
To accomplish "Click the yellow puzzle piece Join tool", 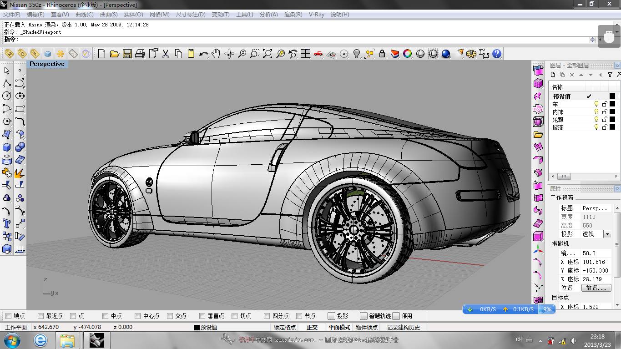I will [7, 172].
